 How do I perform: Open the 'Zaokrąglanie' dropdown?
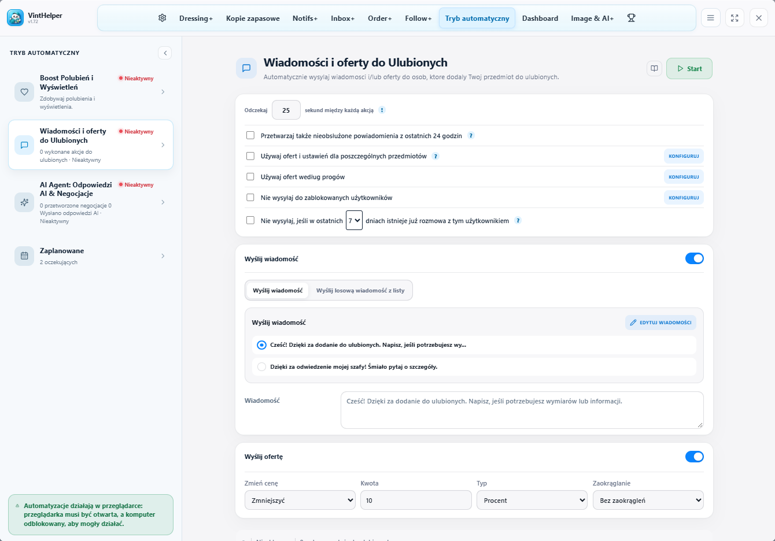(648, 500)
